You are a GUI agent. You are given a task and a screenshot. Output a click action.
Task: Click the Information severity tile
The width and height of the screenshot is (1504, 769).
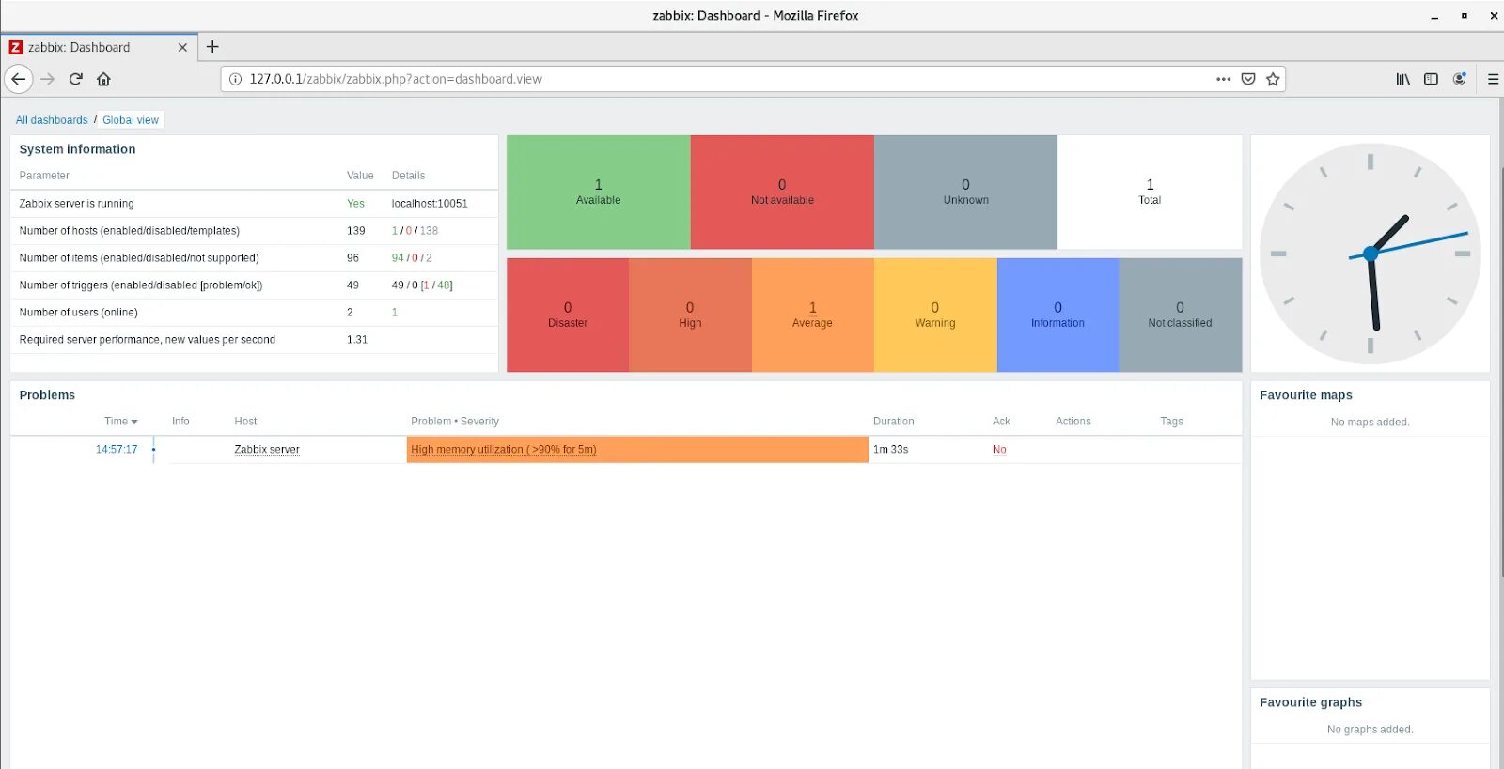coord(1057,315)
